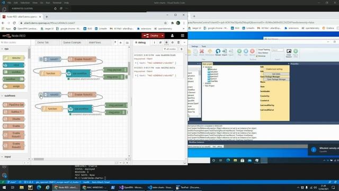Bookmark this page with star icon
Viewport: 339px width, 191px height.
(x=165, y=23)
